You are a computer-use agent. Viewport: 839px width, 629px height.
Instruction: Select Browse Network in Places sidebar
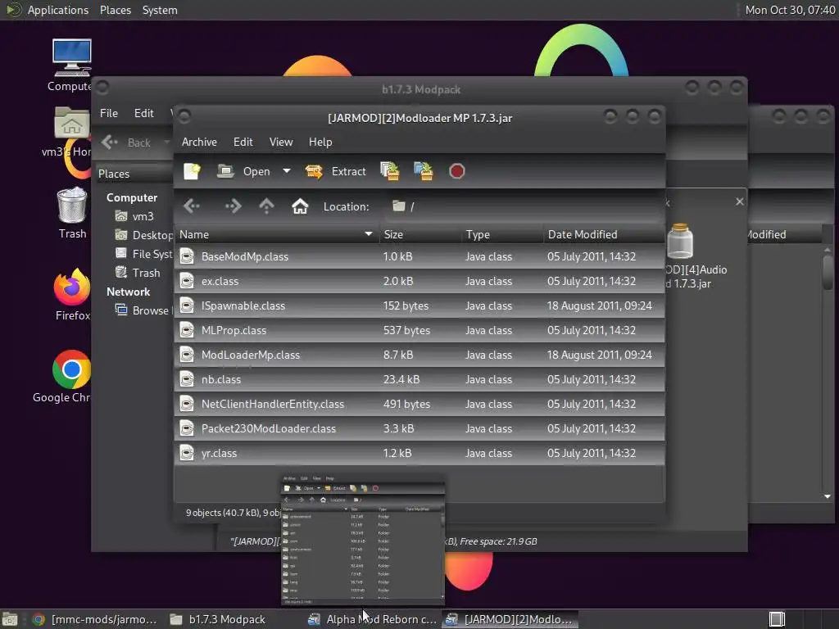click(x=143, y=310)
